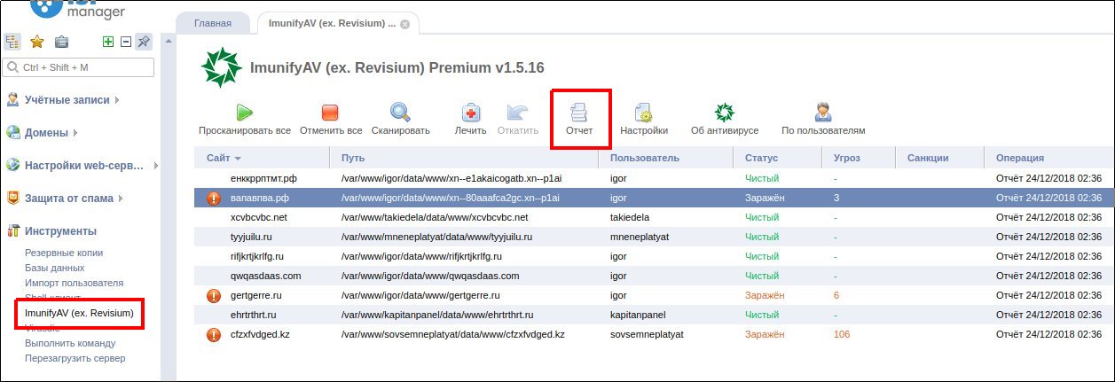Close the ImunifyAV tab
Screen dimensions: 1115x382
405,24
